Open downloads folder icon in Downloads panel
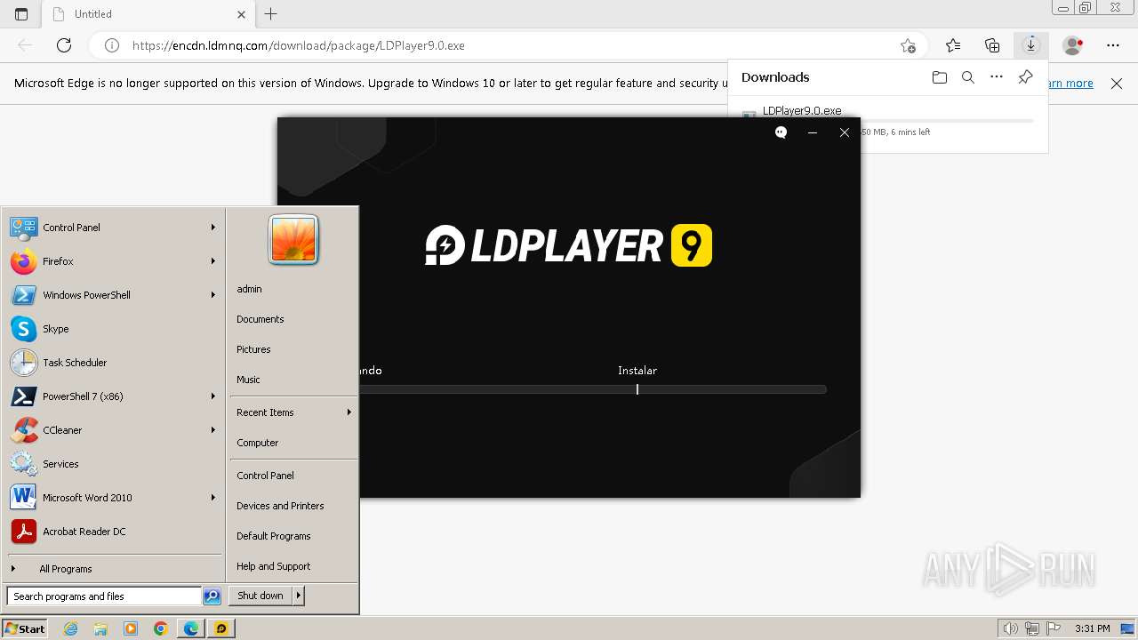 [x=940, y=77]
